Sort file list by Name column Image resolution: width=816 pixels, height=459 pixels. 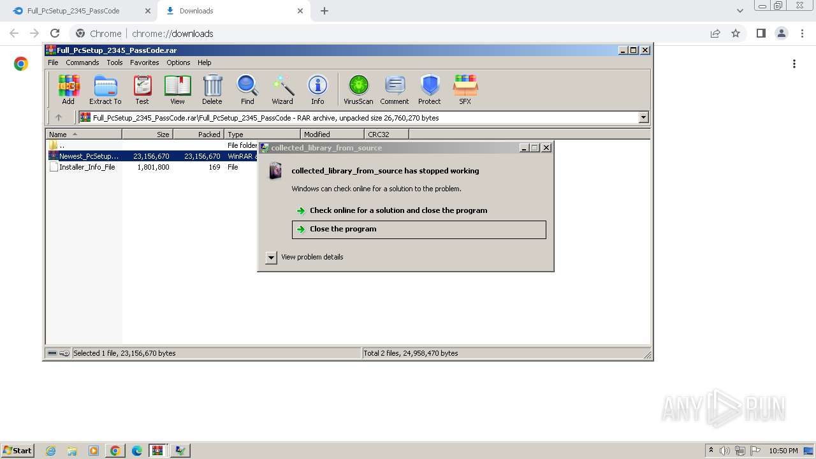84,135
